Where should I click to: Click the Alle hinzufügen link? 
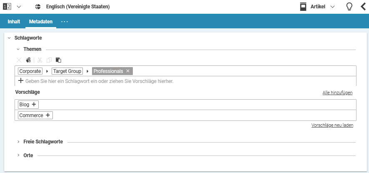point(337,93)
